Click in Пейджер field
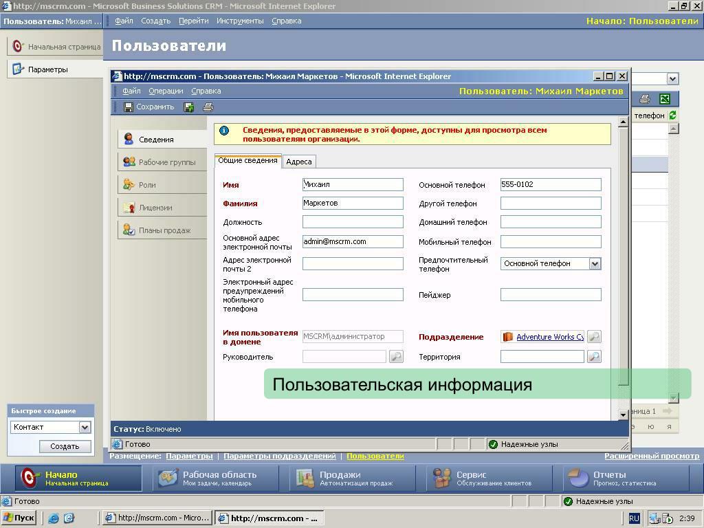The width and height of the screenshot is (704, 528). click(551, 294)
